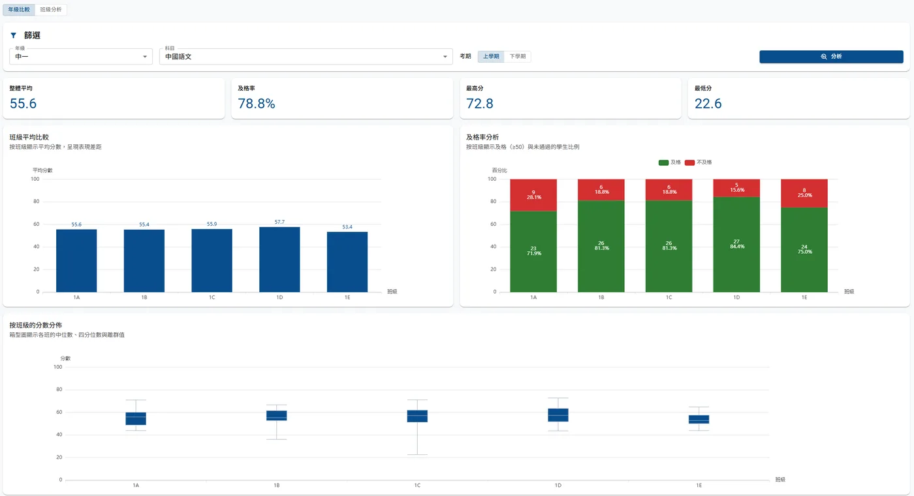Viewport: 914px width, 496px height.
Task: Click the 1B bar labeled 55.4 in 班級平均比較
Action: pos(144,260)
